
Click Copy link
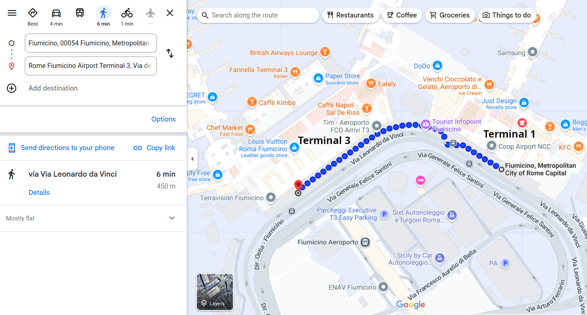click(154, 148)
